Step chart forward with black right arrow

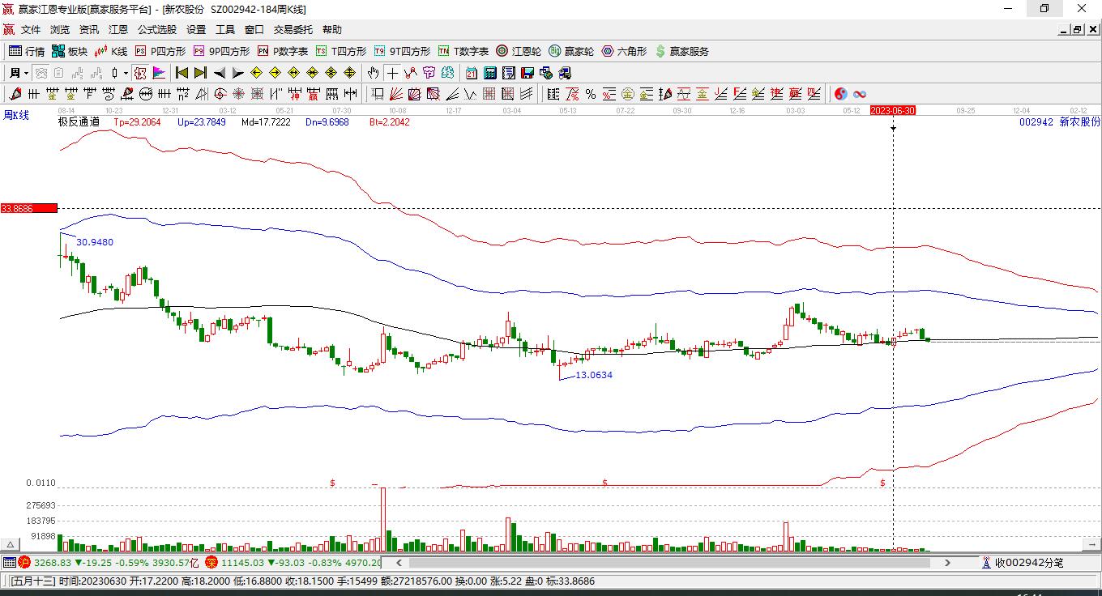237,73
